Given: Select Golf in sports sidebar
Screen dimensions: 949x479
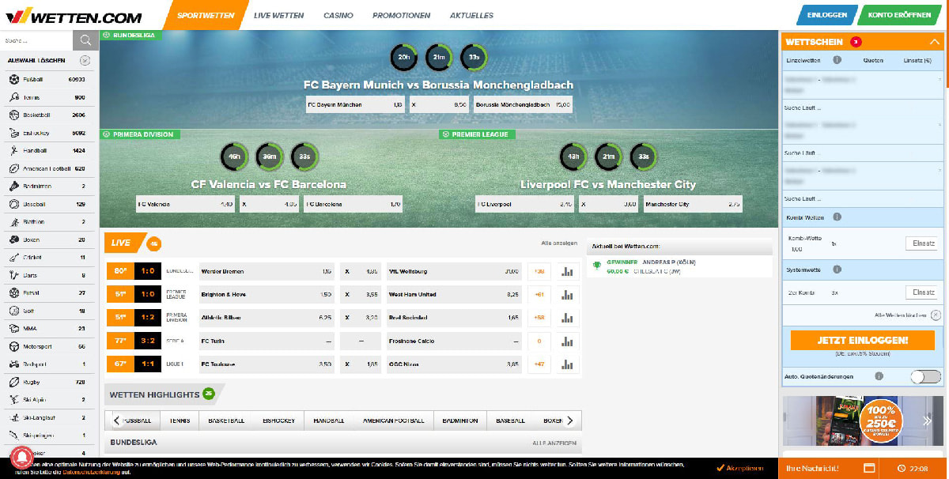Looking at the screenshot, I should point(47,311).
